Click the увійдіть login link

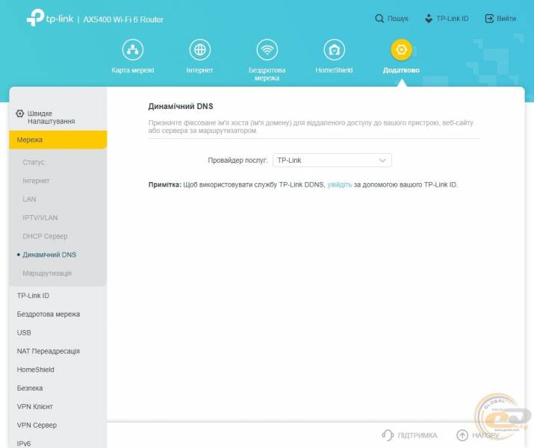coord(339,184)
